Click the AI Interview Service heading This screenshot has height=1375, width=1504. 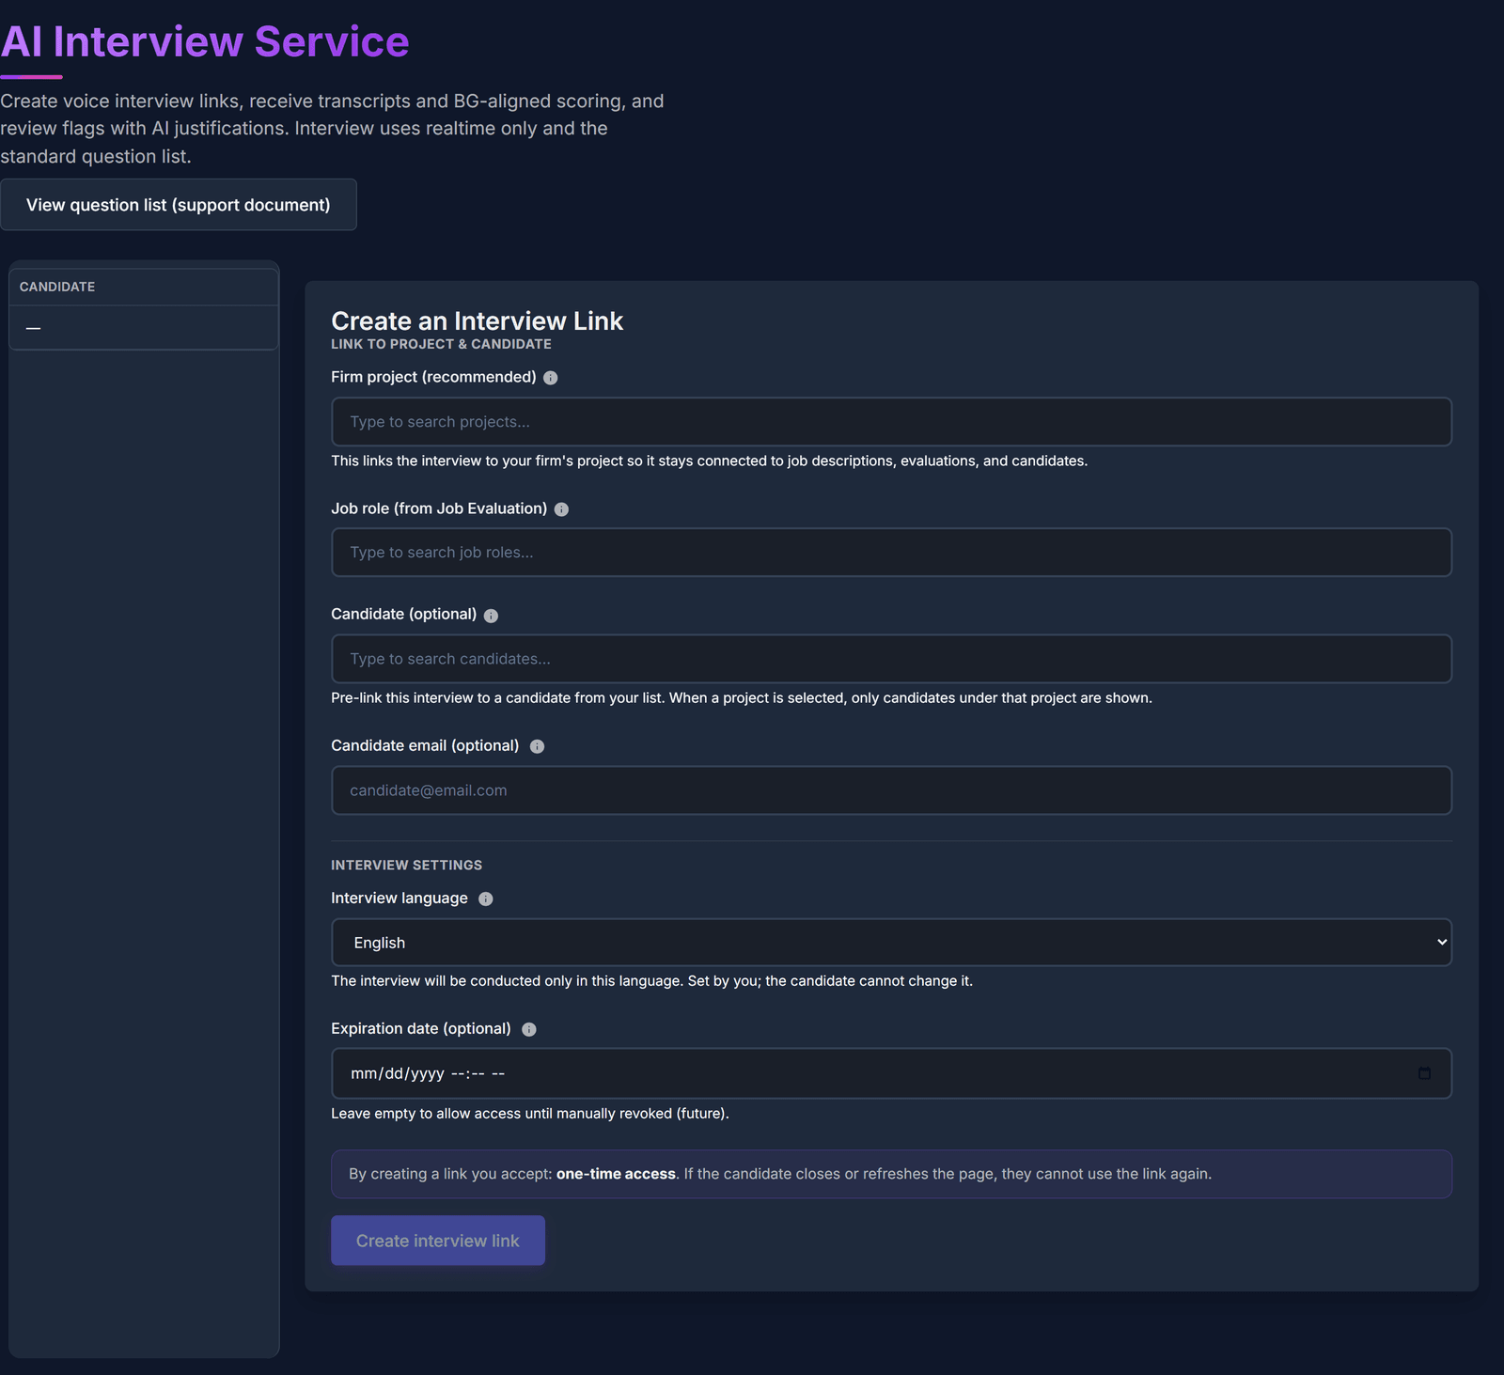coord(205,41)
